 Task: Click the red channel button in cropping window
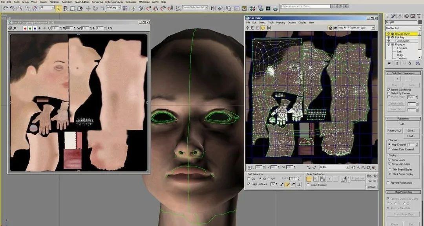[x=25, y=28]
